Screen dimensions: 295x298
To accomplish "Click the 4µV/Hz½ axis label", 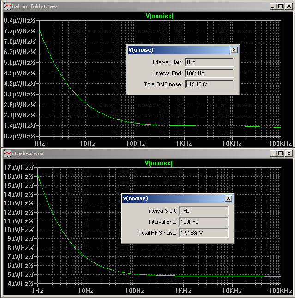I will [x=20, y=283].
